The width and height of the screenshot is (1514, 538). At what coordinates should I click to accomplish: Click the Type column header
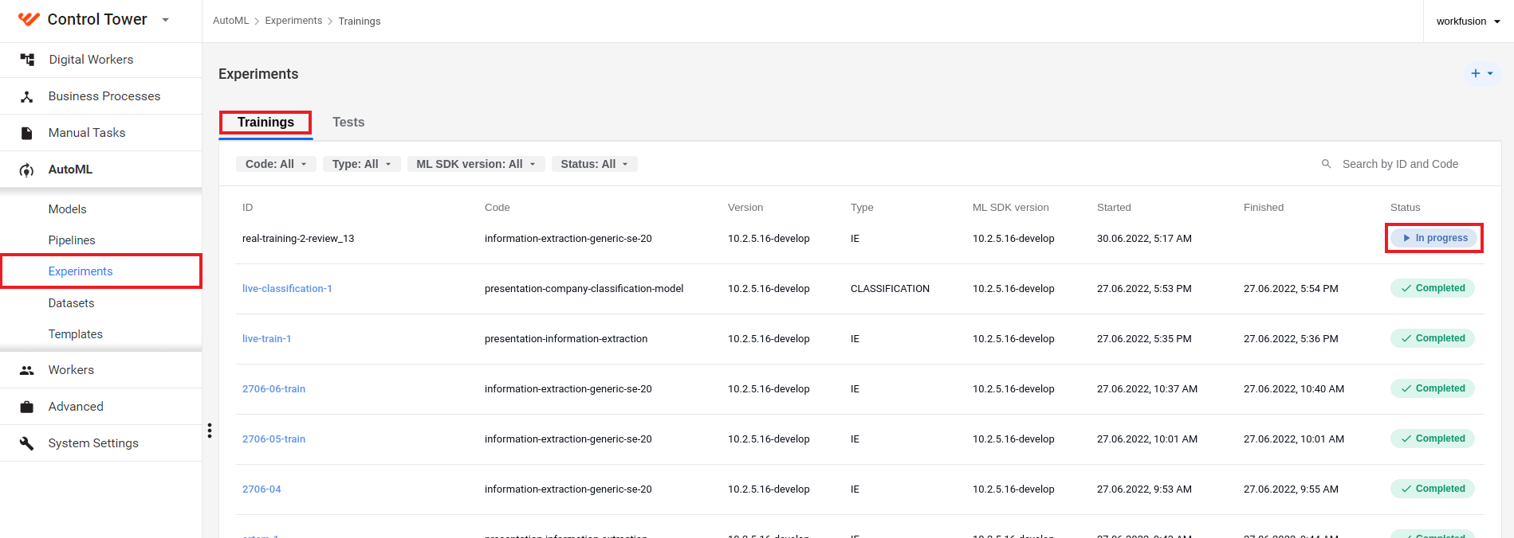[x=862, y=208]
